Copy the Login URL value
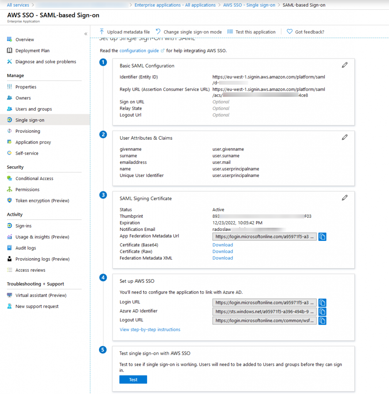The height and width of the screenshot is (394, 389). [x=322, y=302]
